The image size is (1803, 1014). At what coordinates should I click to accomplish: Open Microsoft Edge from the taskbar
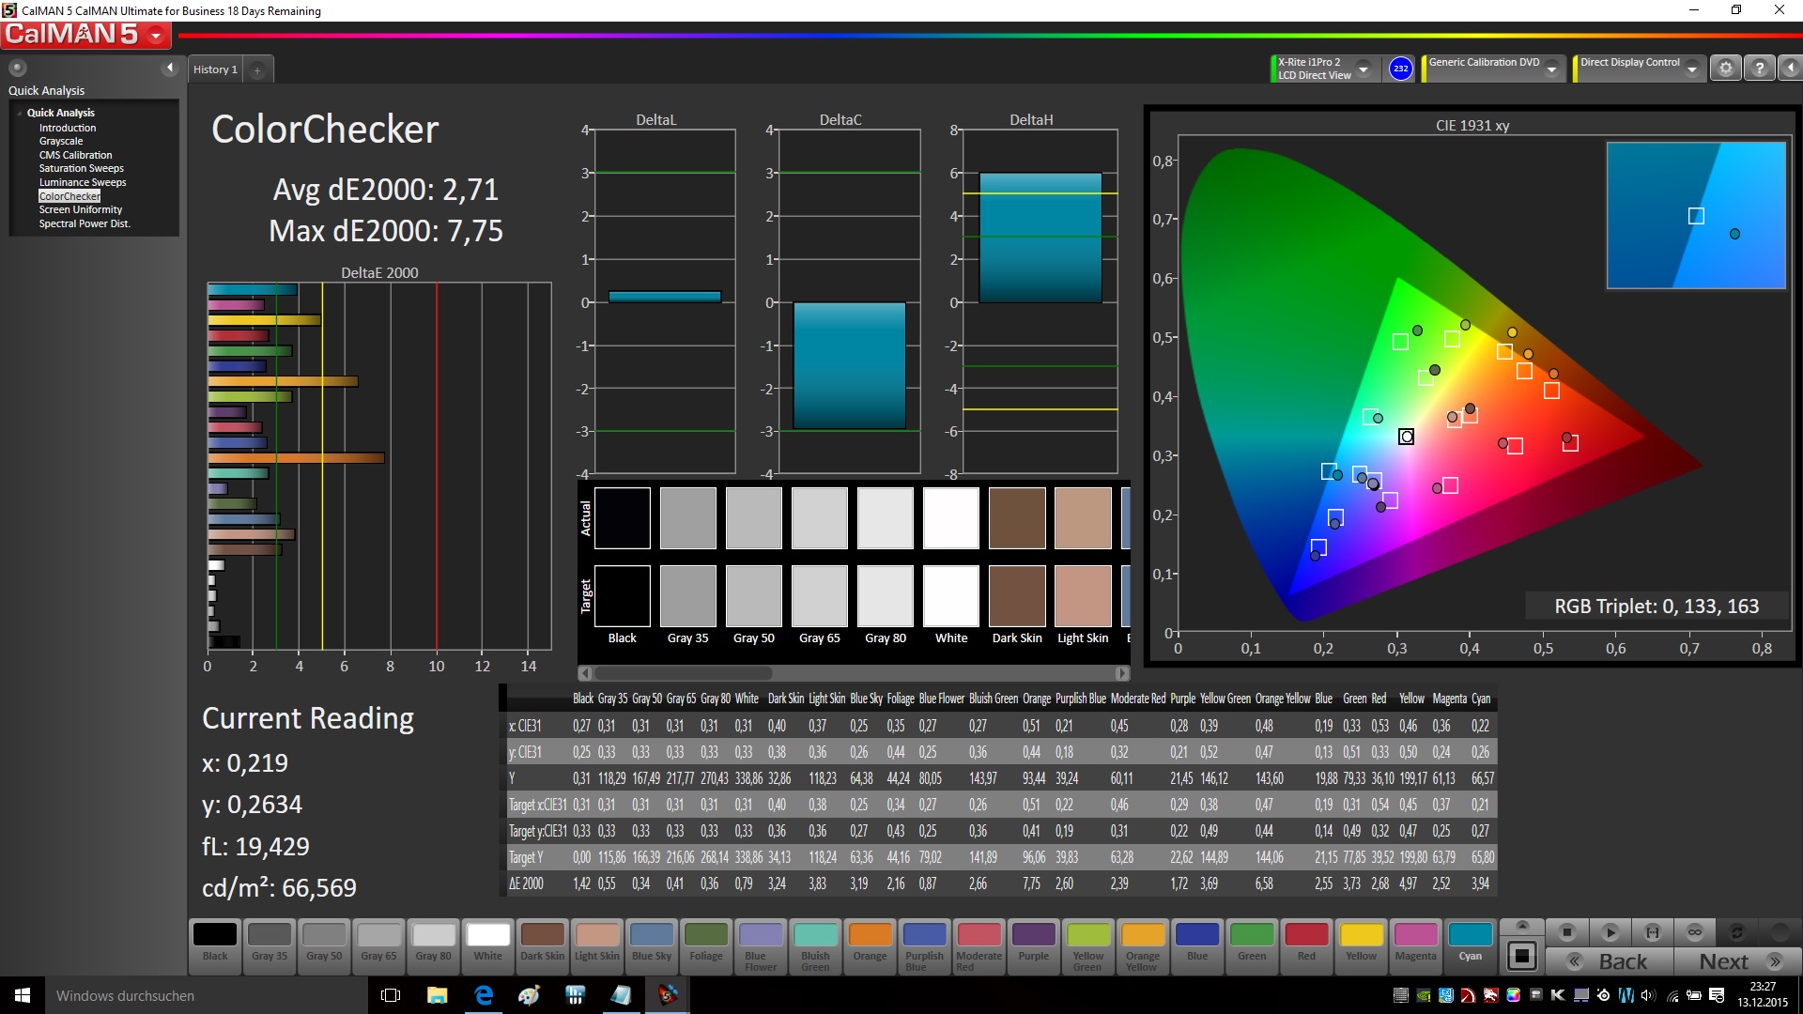pos(484,995)
